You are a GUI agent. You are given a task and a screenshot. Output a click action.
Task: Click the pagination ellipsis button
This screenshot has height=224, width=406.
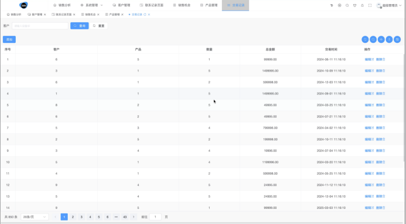(x=116, y=217)
